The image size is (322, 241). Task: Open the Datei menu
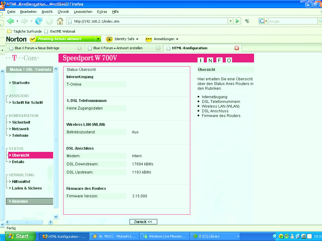pyautogui.click(x=11, y=12)
